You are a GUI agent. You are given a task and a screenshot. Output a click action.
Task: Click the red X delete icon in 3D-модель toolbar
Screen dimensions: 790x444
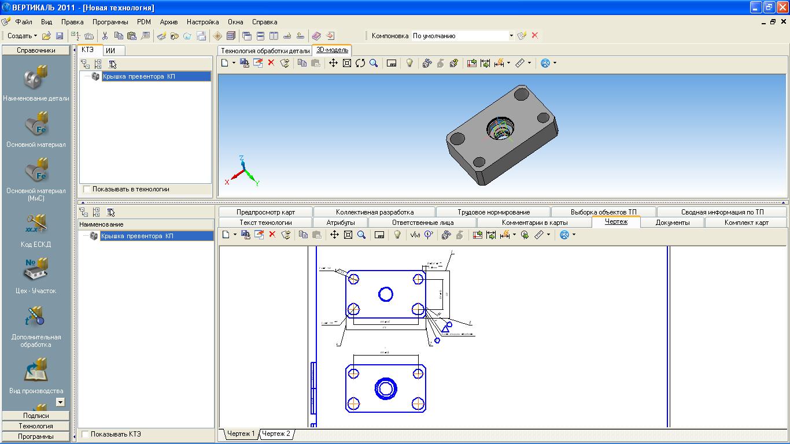coord(271,63)
